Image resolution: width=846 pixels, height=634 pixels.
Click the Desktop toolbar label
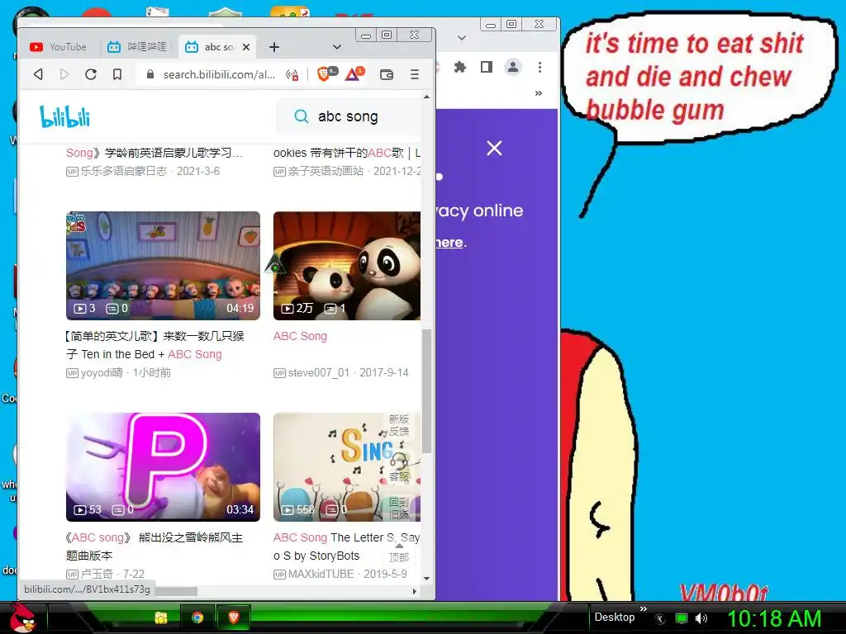(x=615, y=617)
